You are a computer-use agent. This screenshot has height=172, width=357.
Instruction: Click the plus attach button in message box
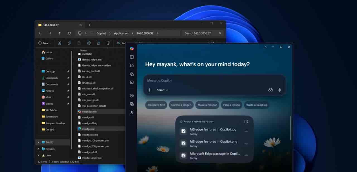pyautogui.click(x=149, y=90)
